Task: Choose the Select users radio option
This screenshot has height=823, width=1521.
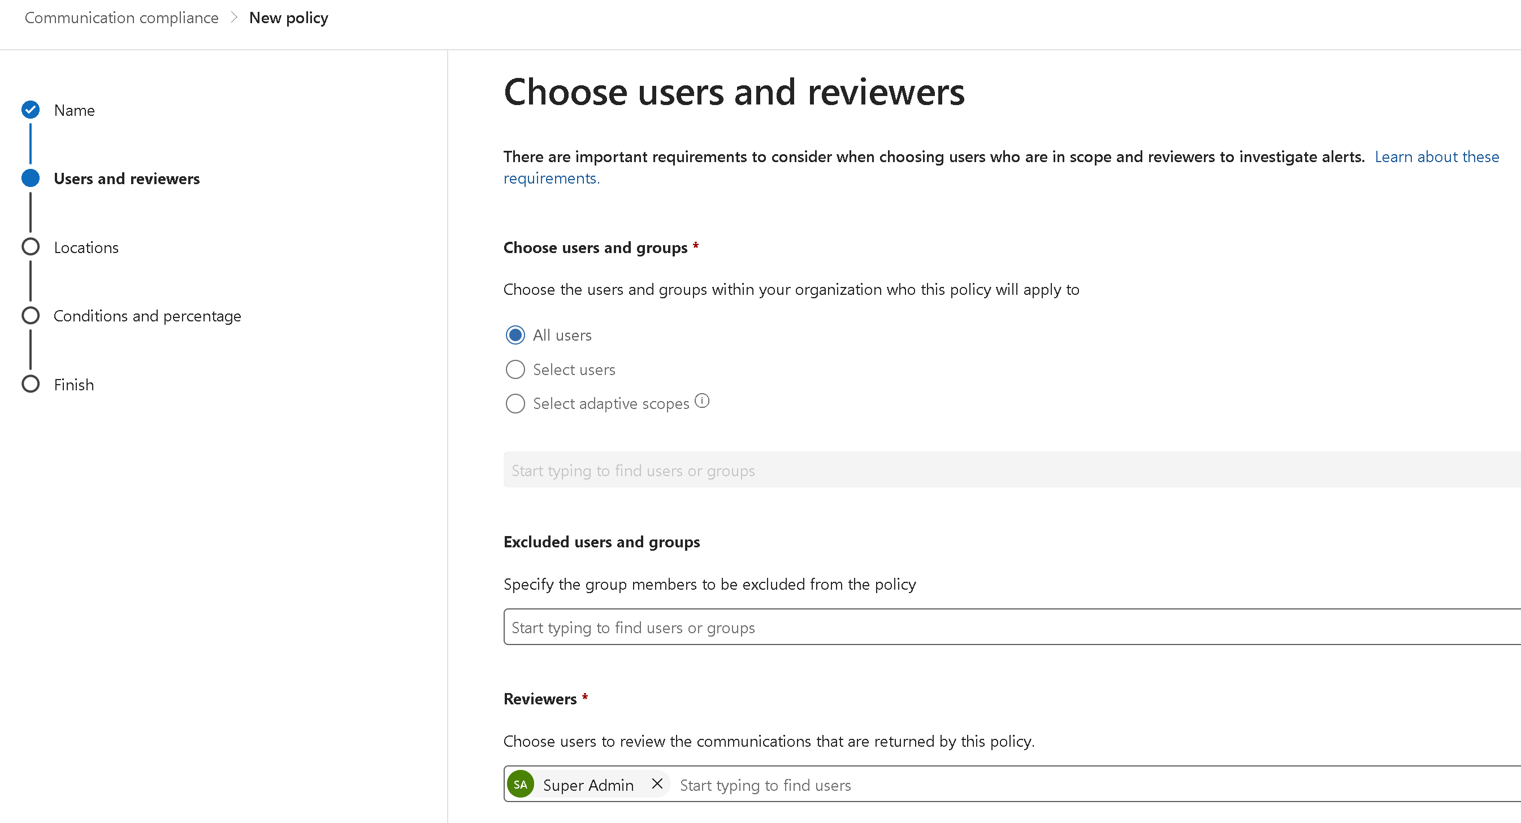Action: (515, 369)
